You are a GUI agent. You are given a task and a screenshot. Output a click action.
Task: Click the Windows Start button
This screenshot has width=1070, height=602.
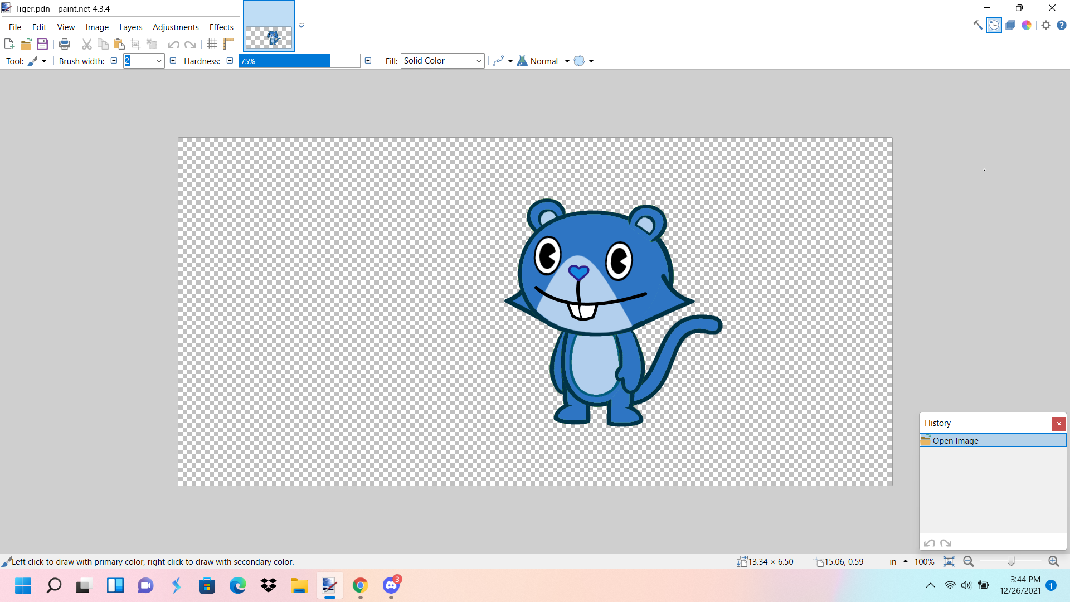coord(23,585)
